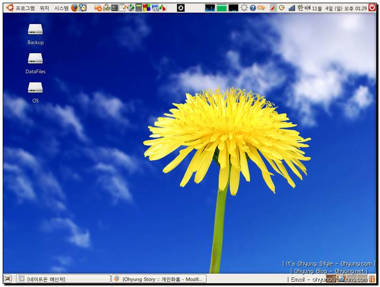380x287 pixels.
Task: Click the volume speaker icon in panel
Action: click(x=307, y=8)
